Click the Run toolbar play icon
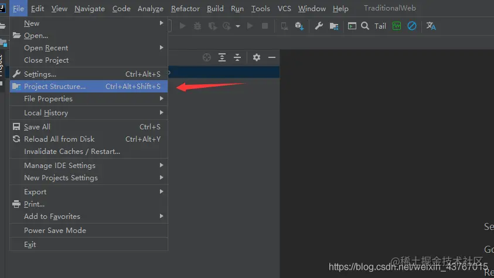Screen dimensions: 494x278 182,26
